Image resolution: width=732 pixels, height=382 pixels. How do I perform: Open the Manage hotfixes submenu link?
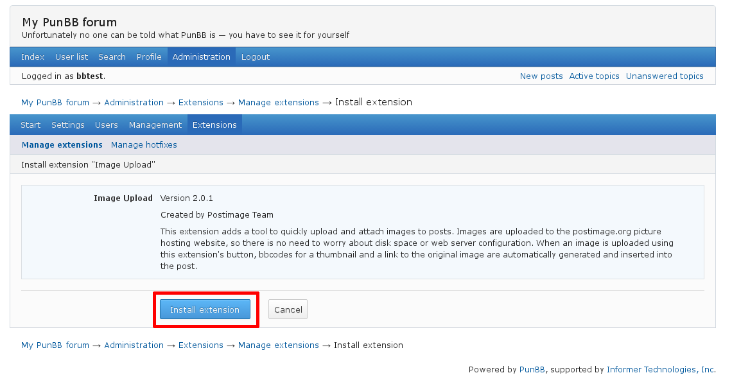[x=144, y=144]
